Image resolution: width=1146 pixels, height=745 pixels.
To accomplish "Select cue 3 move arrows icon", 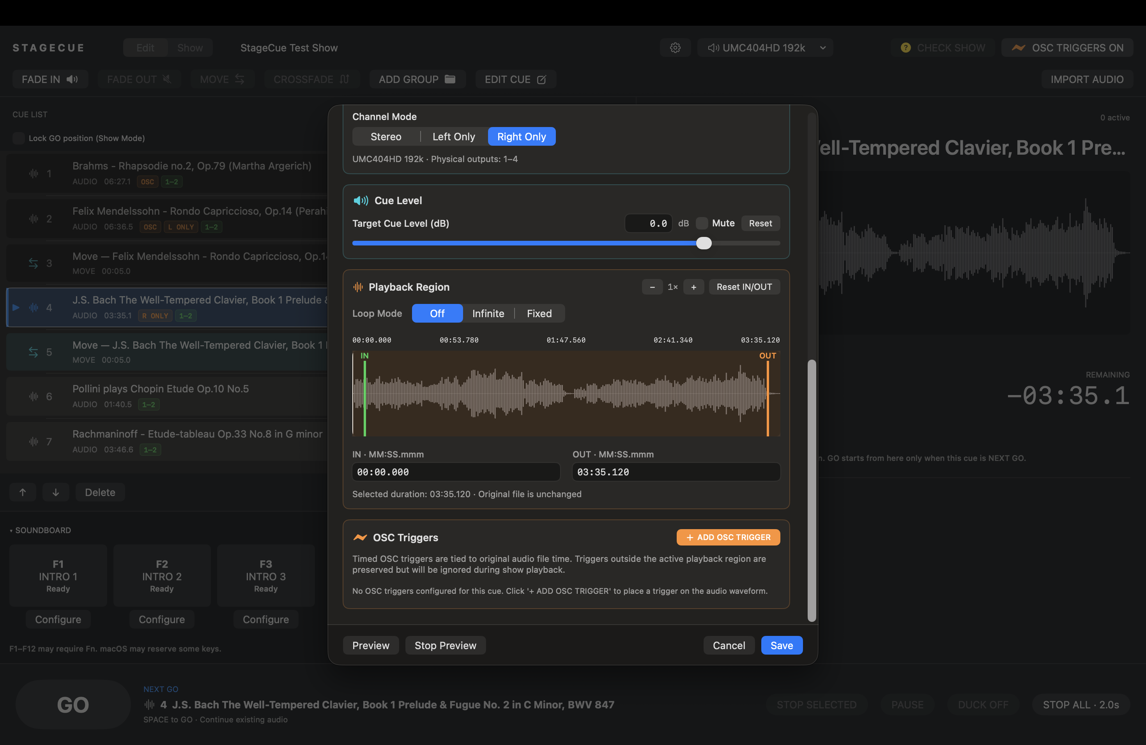I will point(33,263).
